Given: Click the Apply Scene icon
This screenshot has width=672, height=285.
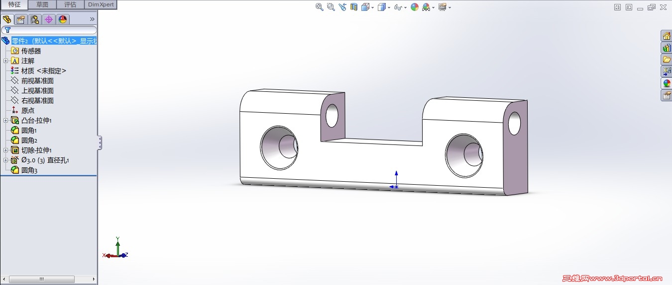Looking at the screenshot, I should tap(426, 7).
